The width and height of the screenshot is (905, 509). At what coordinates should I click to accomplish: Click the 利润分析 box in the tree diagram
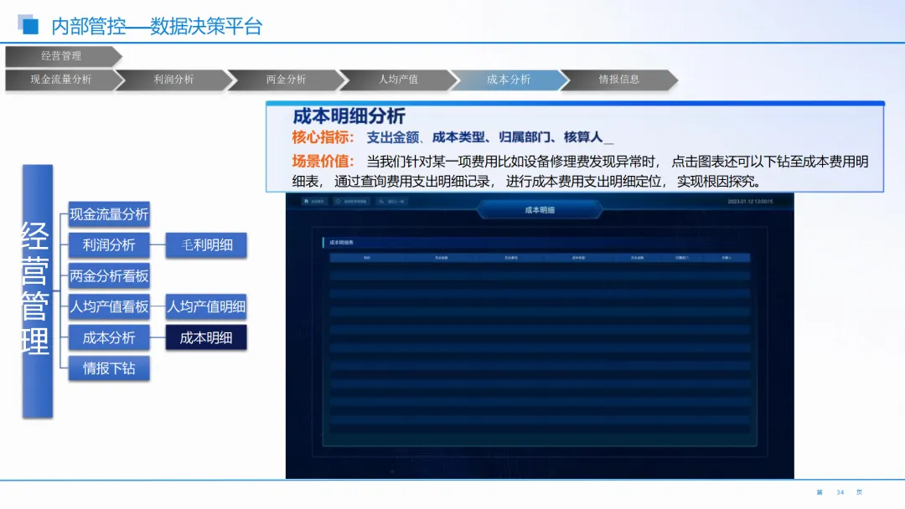tap(109, 245)
